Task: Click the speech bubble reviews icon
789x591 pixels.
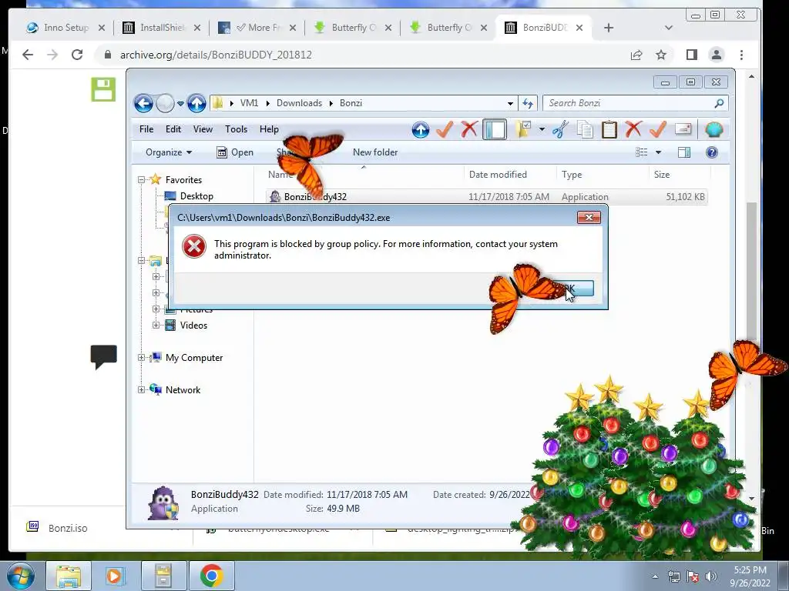Action: tap(104, 357)
